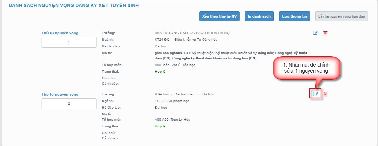Click trash icon for Kiến trúc Hà Nội wish
The height and width of the screenshot is (146, 378).
325,94
